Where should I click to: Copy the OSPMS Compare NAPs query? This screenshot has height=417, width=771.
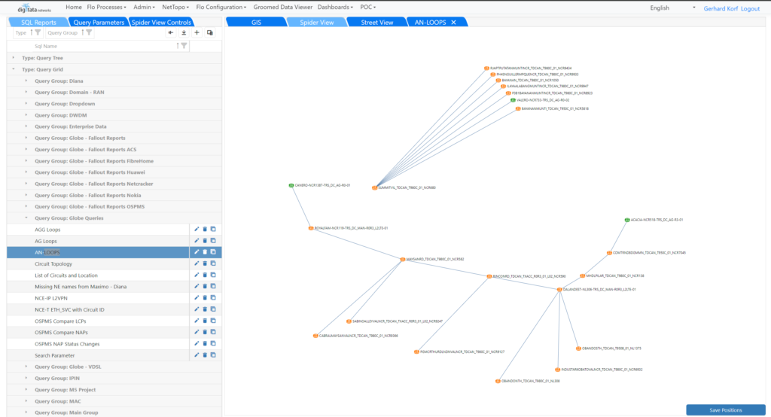pos(213,332)
